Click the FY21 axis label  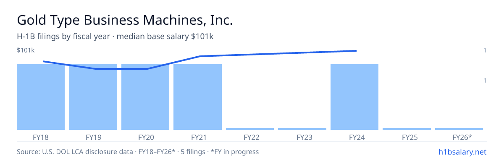click(x=197, y=137)
